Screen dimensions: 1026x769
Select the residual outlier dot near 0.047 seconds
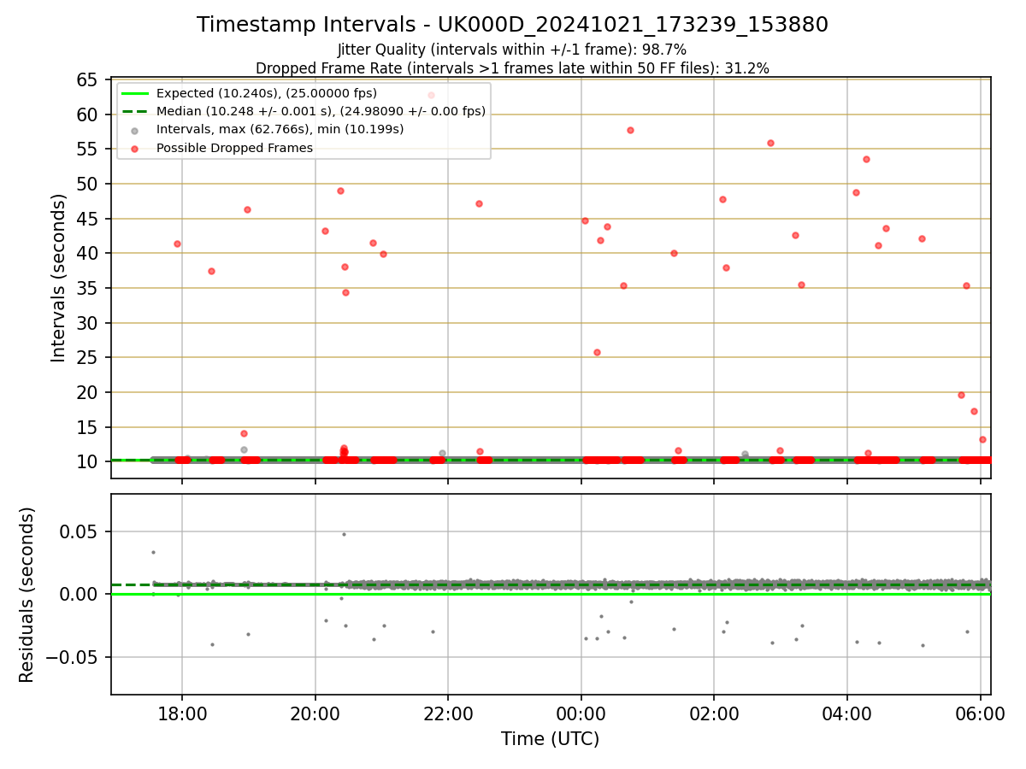point(344,534)
